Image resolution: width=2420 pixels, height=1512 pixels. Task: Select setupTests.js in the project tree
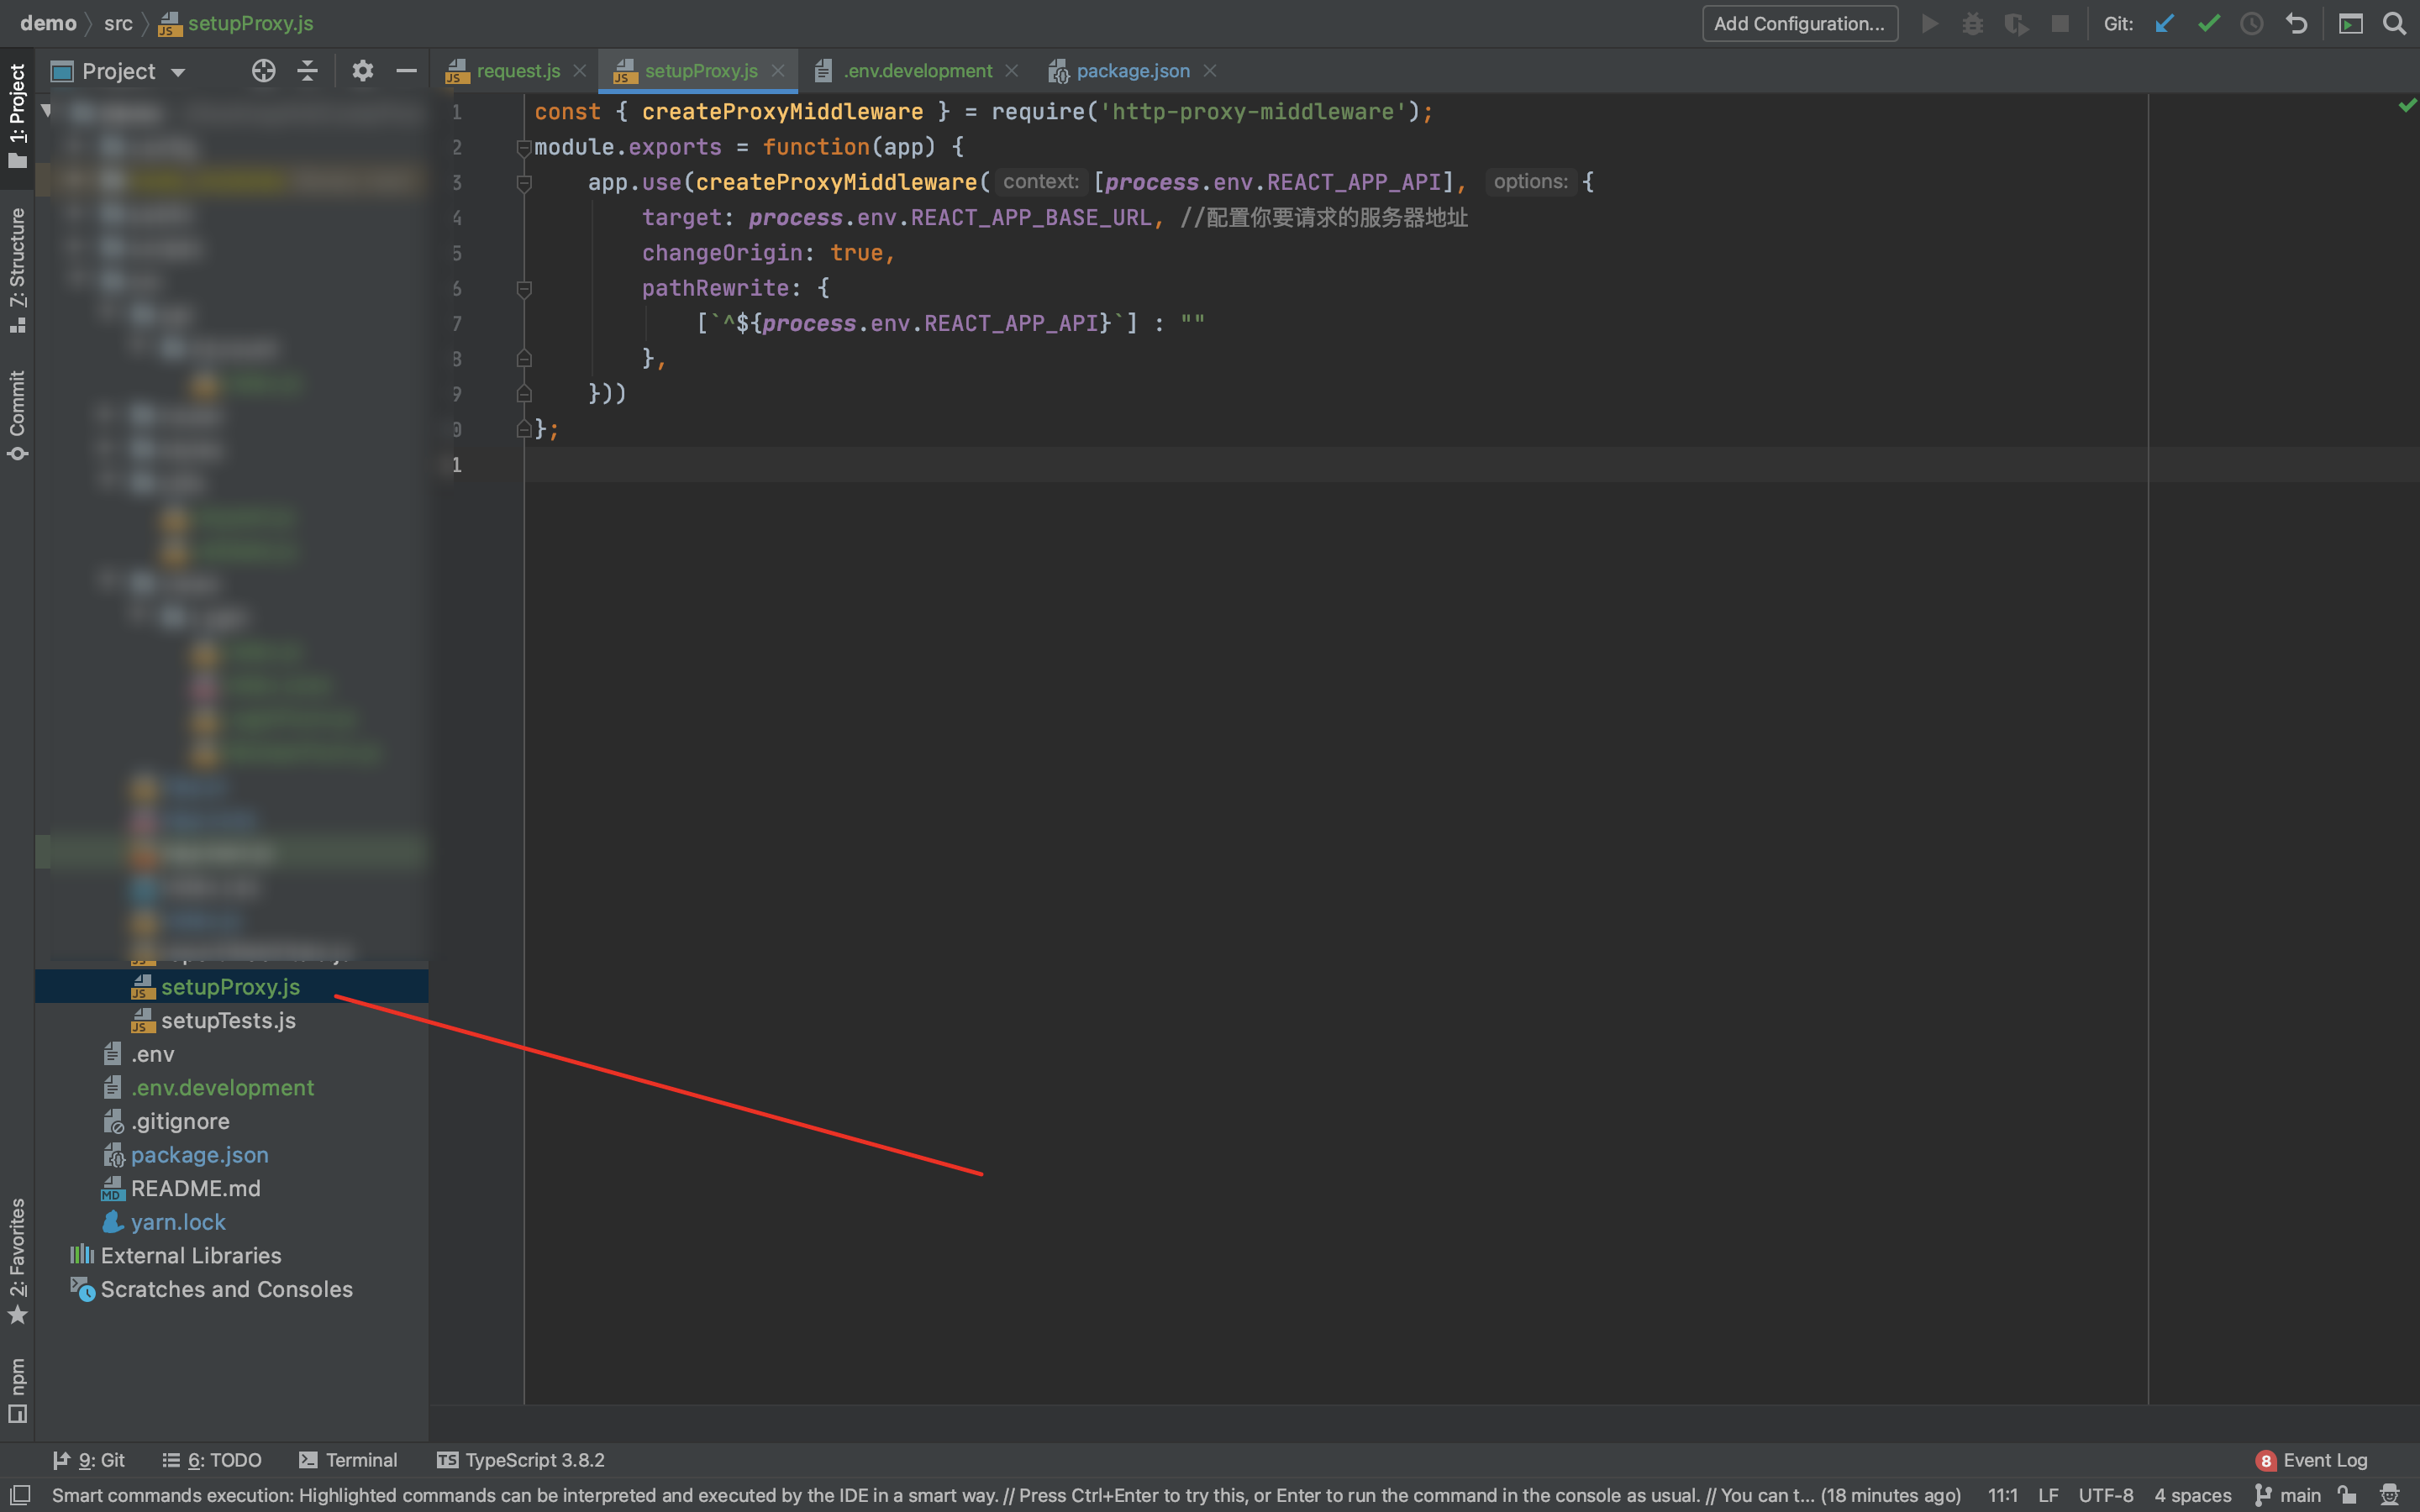pyautogui.click(x=229, y=1020)
